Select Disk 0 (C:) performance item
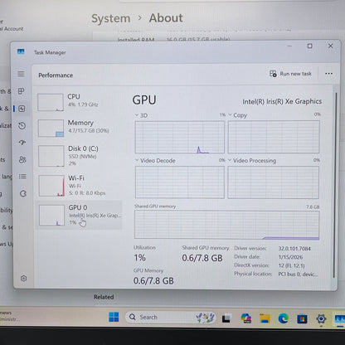Image resolution: width=345 pixels, height=345 pixels. pos(79,156)
